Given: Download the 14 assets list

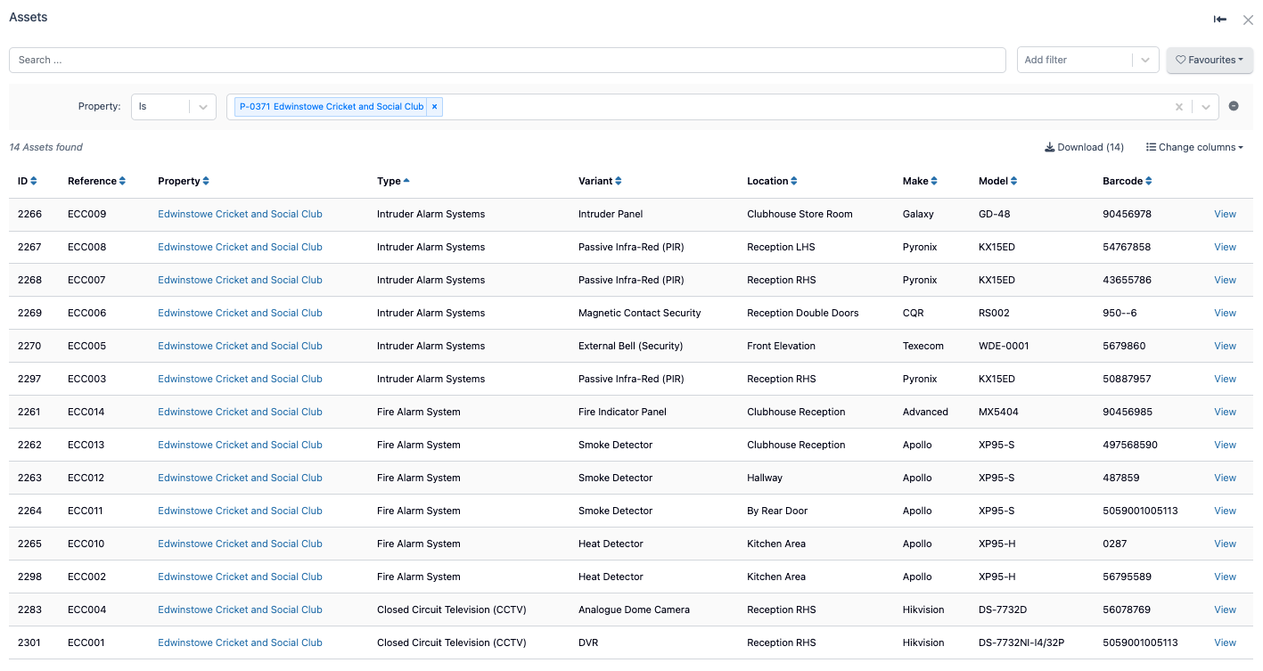Looking at the screenshot, I should pyautogui.click(x=1084, y=147).
